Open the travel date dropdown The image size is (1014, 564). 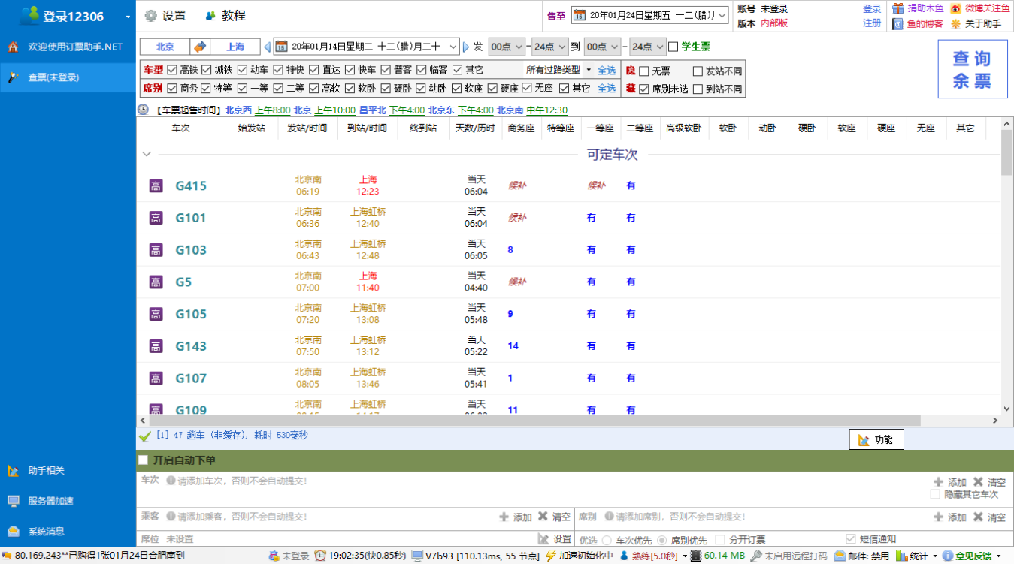pyautogui.click(x=452, y=47)
